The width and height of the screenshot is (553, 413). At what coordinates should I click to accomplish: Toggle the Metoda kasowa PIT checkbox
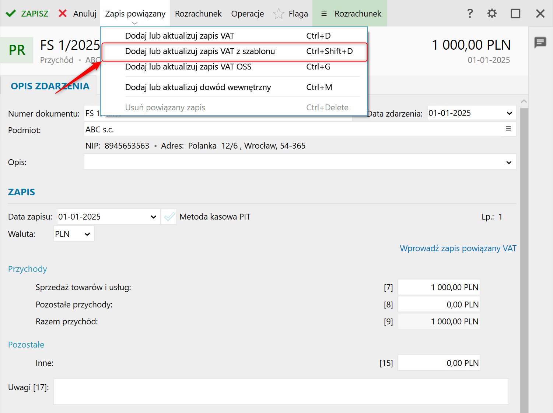[x=169, y=217]
